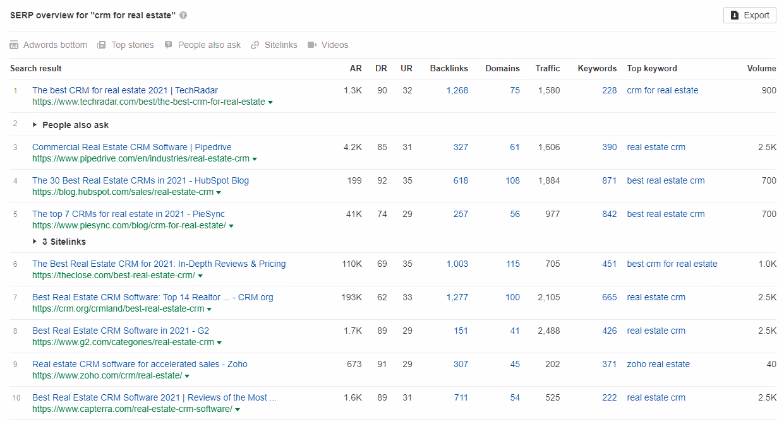
Task: Click keywords count 665 for CRM.org
Action: tap(609, 297)
